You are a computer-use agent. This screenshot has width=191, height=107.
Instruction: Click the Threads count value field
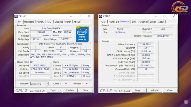[87, 83]
